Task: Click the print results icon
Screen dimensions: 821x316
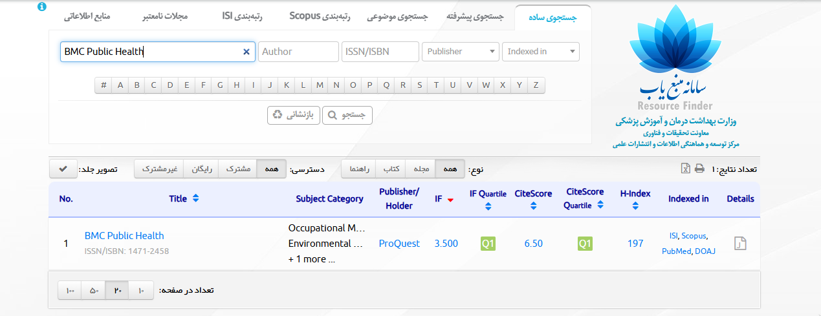Action: pos(699,169)
